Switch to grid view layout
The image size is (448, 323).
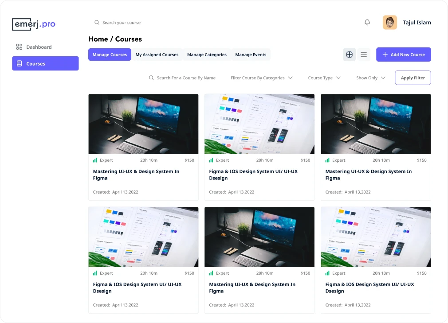point(350,54)
